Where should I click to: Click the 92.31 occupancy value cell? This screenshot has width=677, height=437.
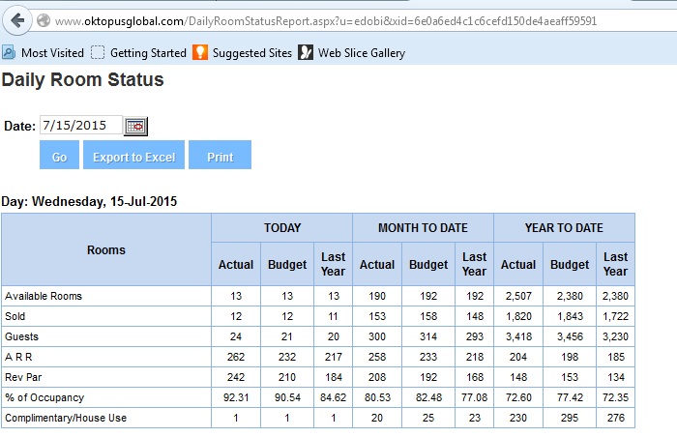pos(236,397)
